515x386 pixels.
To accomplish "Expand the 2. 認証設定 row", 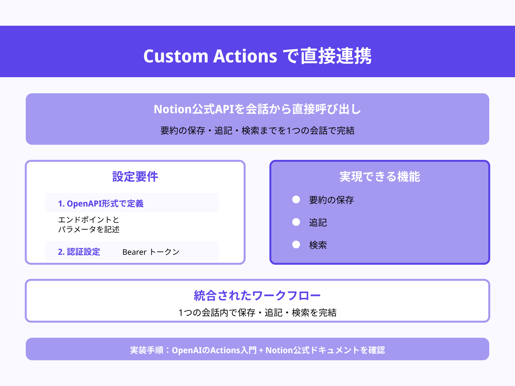I will [80, 252].
